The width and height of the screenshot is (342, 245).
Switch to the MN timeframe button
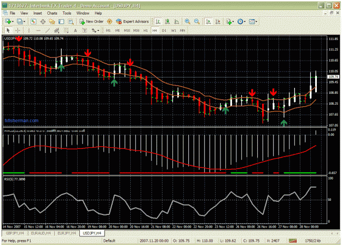[x=183, y=31]
